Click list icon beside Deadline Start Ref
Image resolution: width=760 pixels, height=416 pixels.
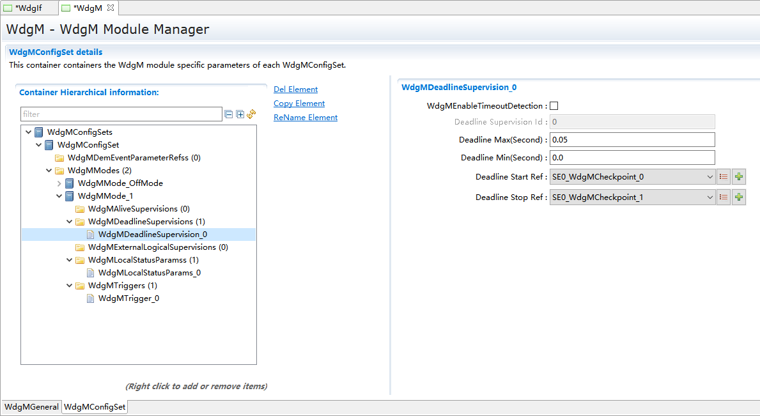[724, 177]
